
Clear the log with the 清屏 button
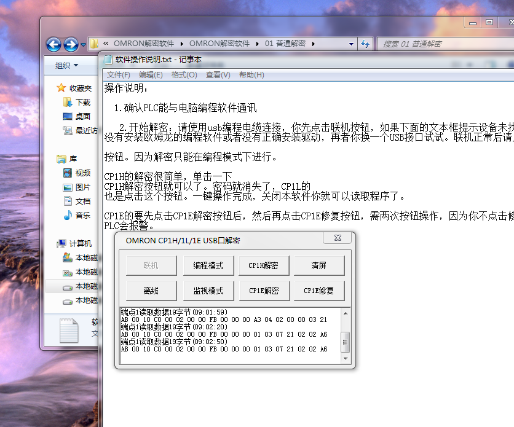pos(319,265)
